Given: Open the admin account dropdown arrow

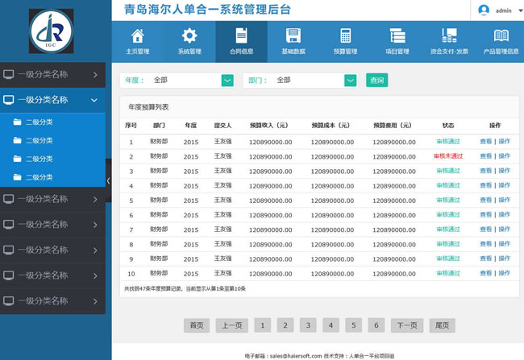Looking at the screenshot, I should click(520, 10).
